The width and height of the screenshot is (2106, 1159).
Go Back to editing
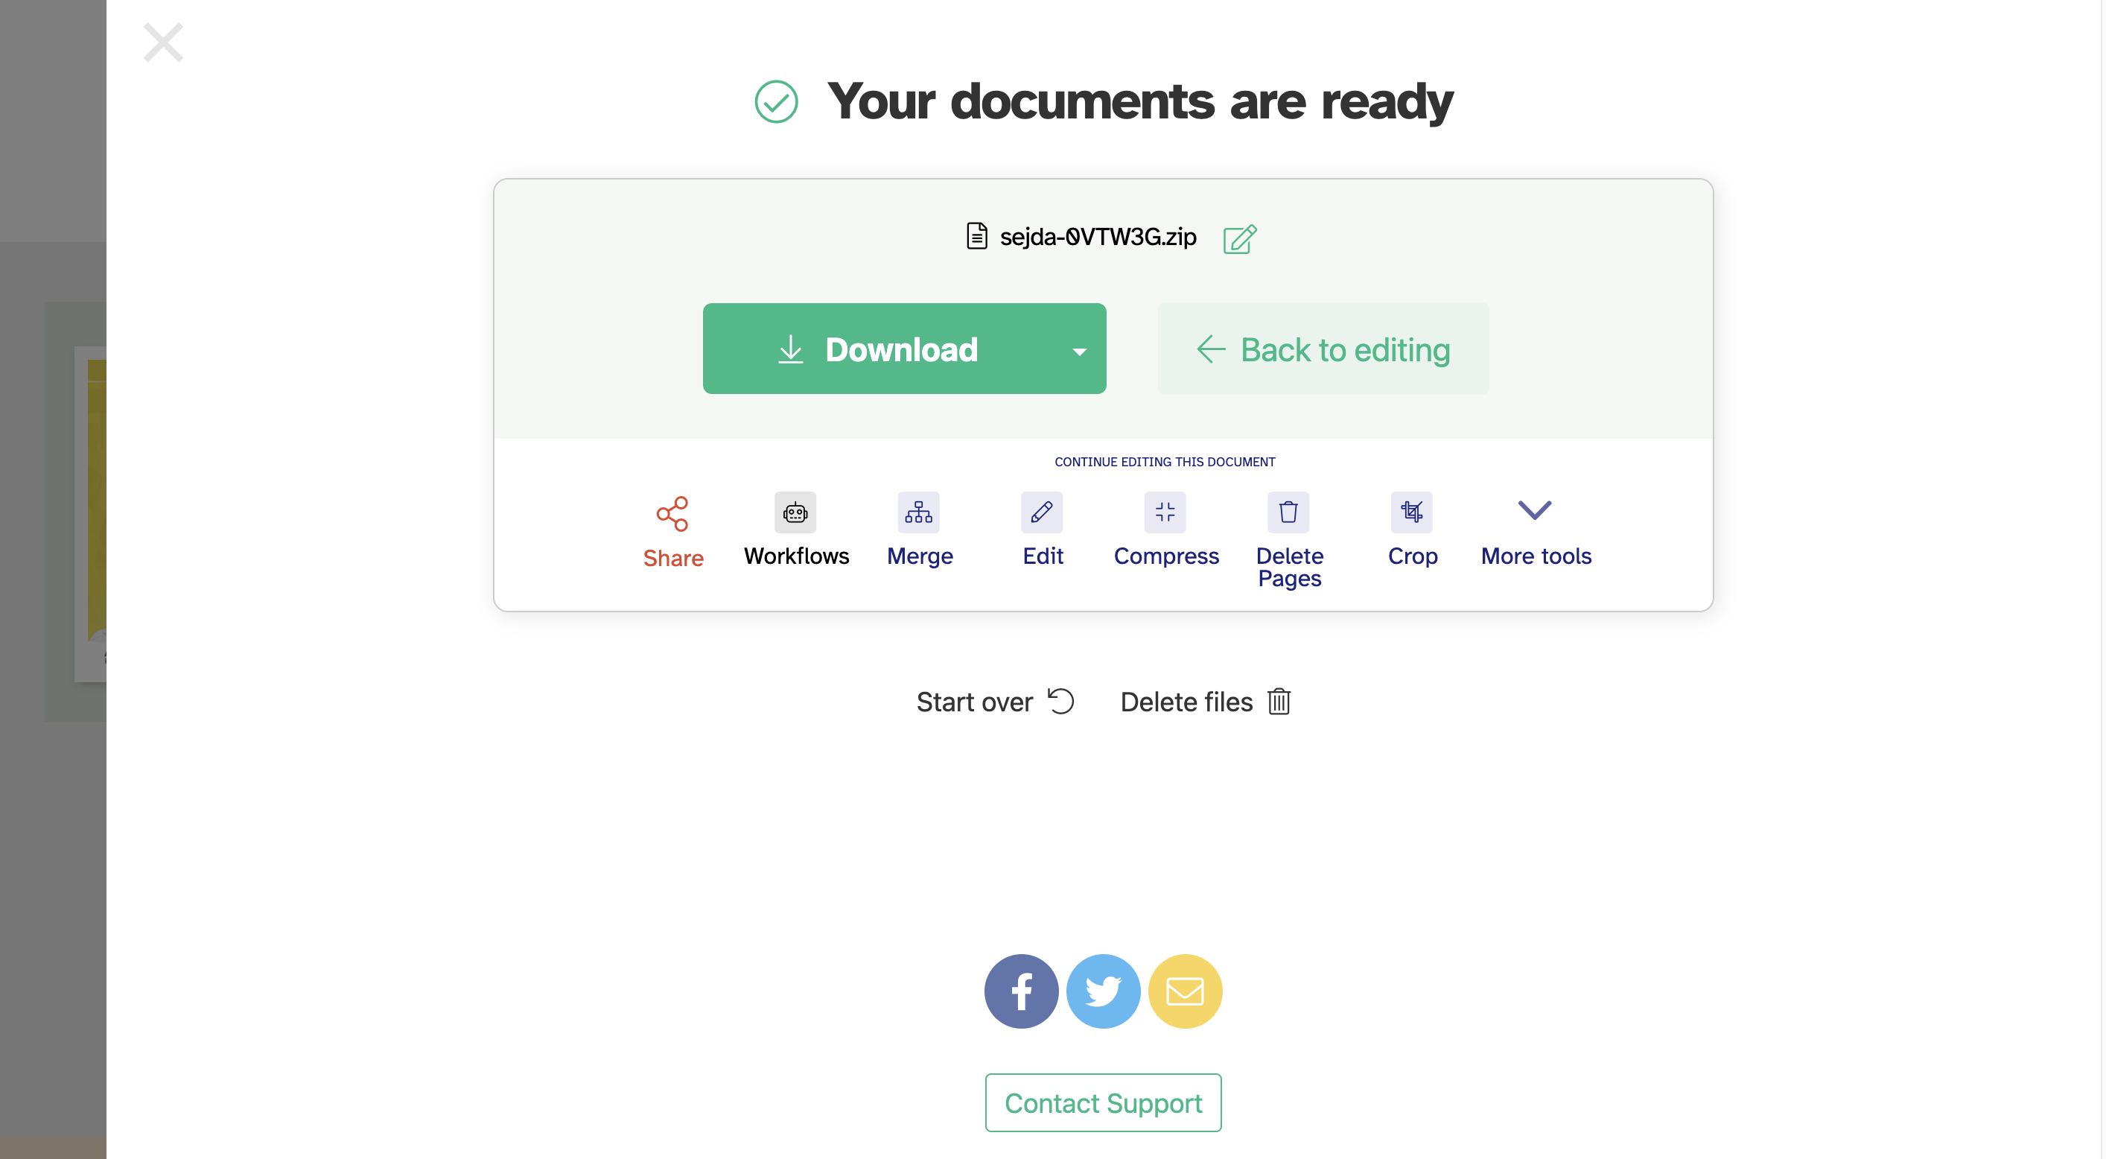click(1323, 349)
